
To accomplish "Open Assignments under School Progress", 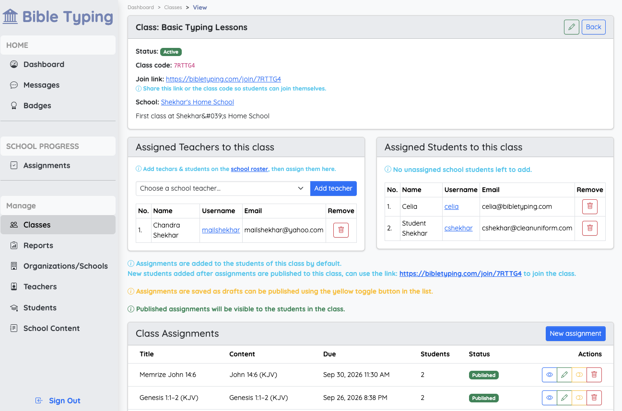I will coord(58,165).
